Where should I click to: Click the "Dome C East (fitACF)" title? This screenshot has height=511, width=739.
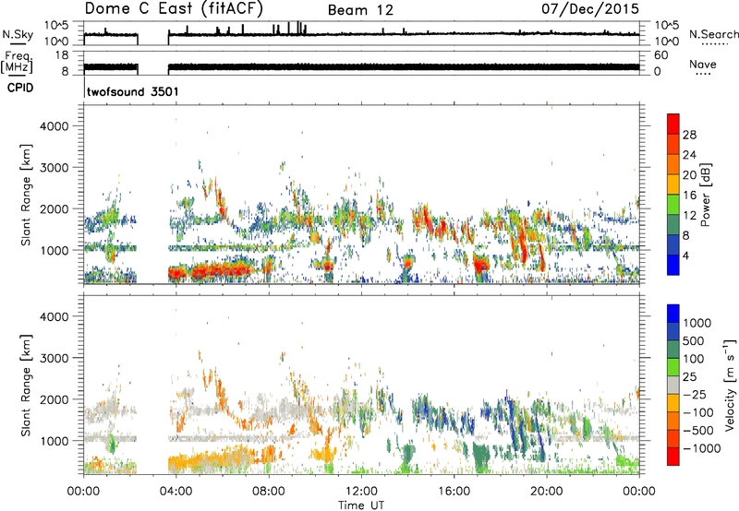click(x=174, y=9)
